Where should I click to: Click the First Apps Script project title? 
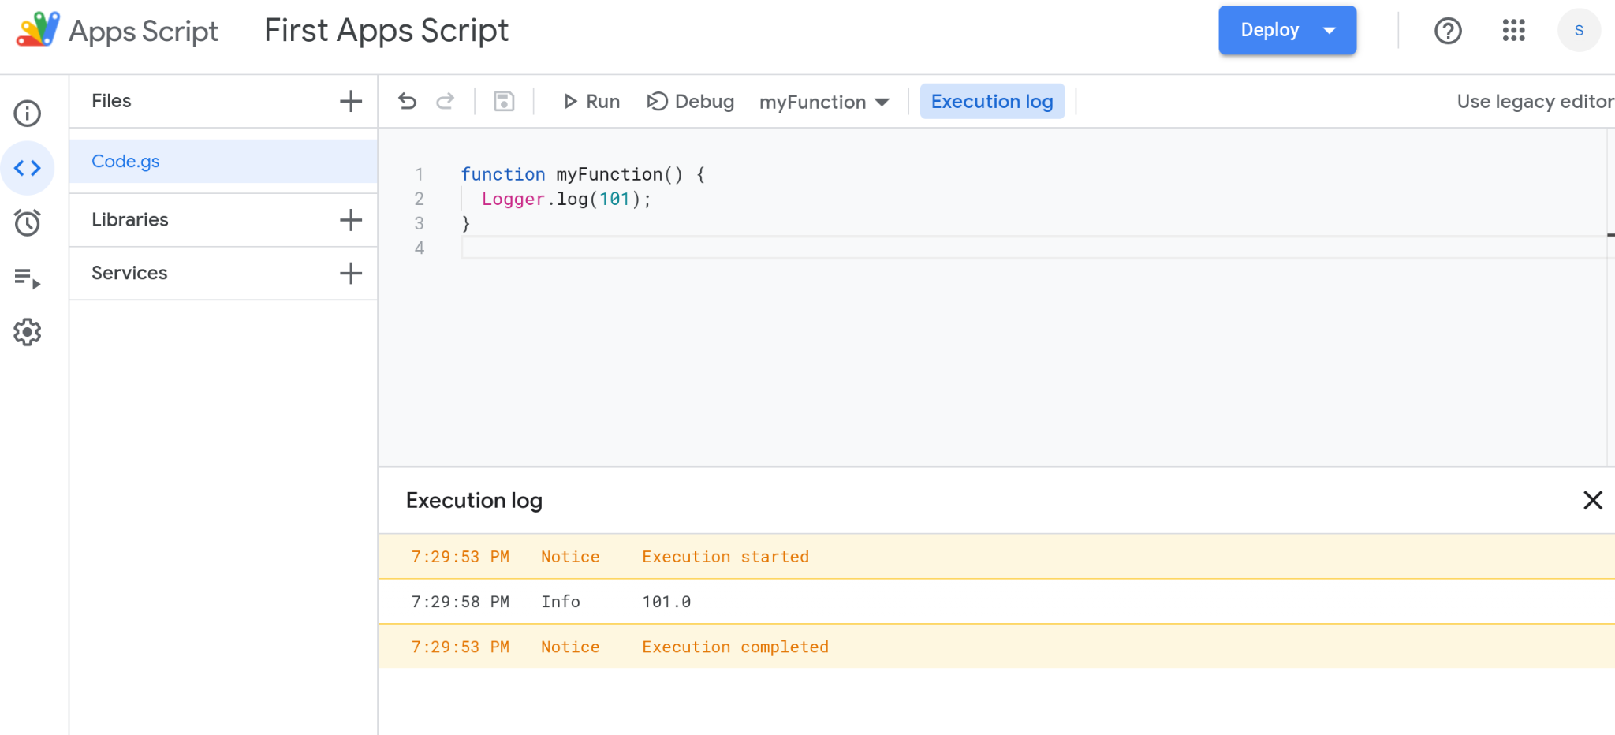coord(386,31)
